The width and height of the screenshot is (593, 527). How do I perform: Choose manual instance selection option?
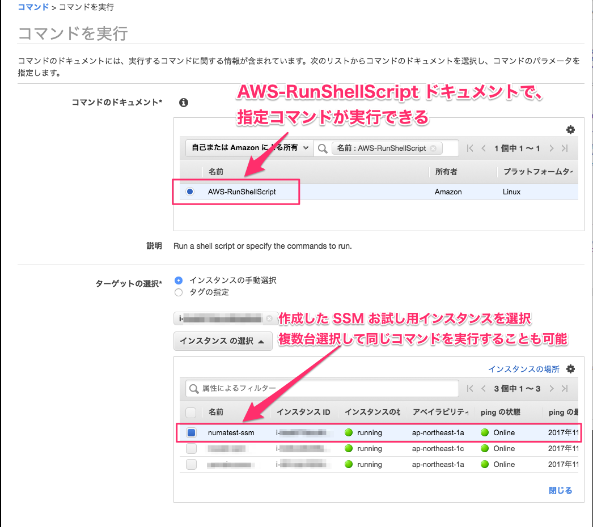click(179, 280)
